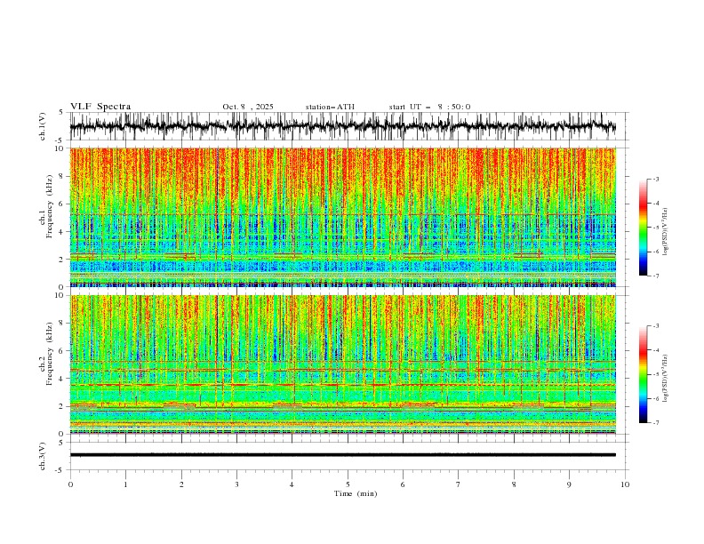Click time axis tick "5"
The image size is (704, 544).
348,484
